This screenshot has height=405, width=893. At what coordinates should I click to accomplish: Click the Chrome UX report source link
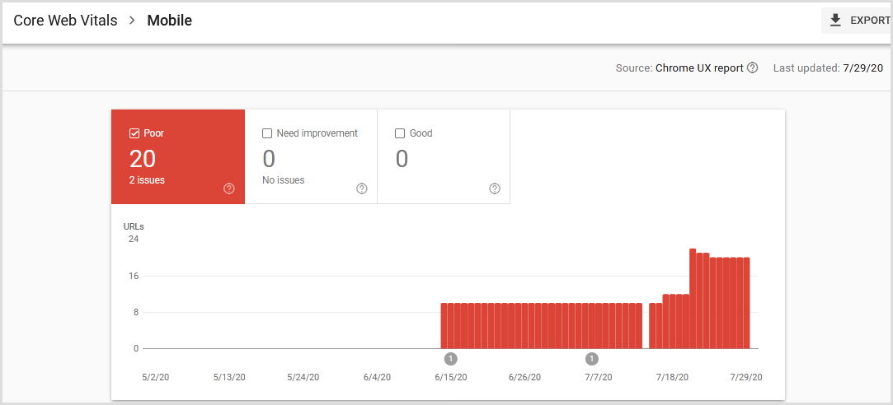699,68
